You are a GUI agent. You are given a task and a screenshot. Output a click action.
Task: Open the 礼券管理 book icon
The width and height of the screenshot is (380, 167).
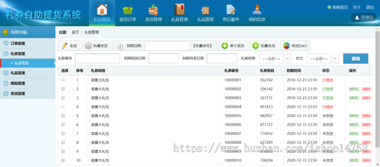pyautogui.click(x=179, y=9)
